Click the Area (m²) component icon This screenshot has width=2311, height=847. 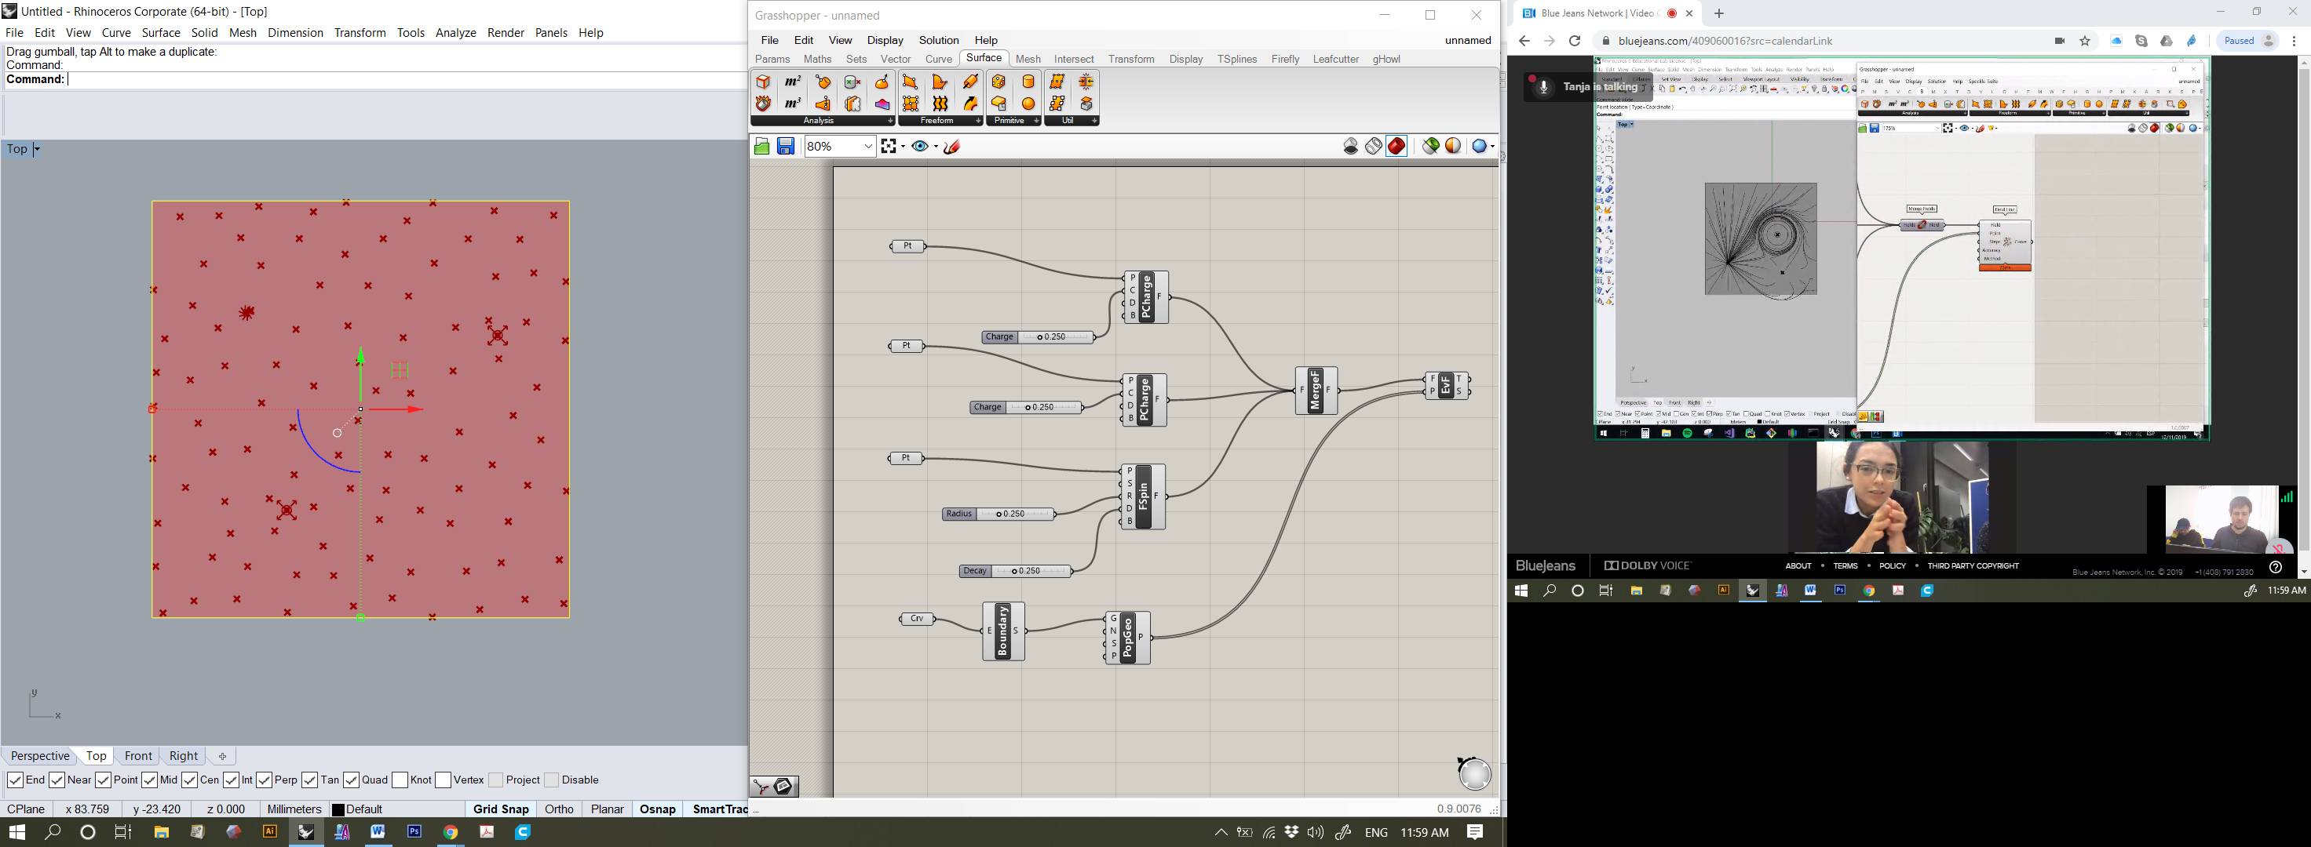click(x=793, y=82)
